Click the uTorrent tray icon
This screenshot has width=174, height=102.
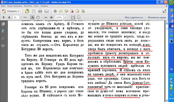(172, 85)
